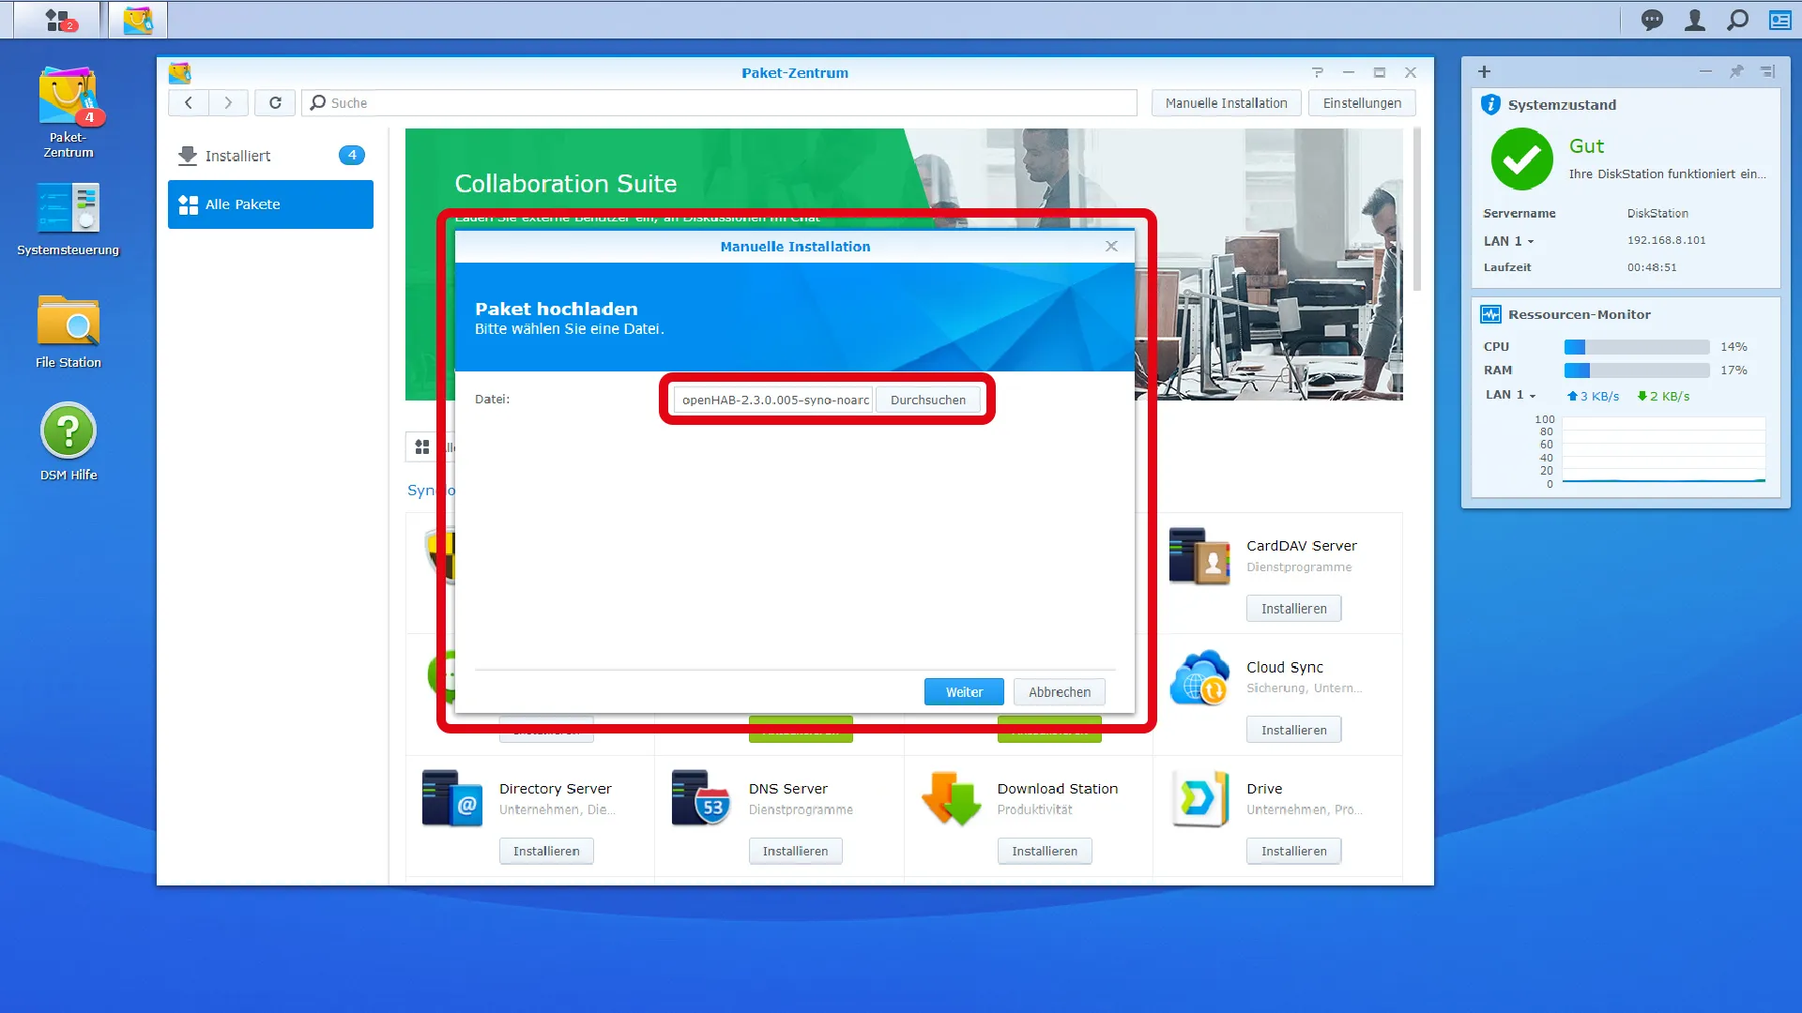Screen dimensions: 1802x1013
Task: Click the RAM usage bar
Action: (1637, 370)
